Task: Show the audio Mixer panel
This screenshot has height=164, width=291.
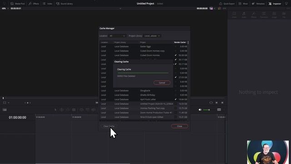Action: click(x=243, y=4)
